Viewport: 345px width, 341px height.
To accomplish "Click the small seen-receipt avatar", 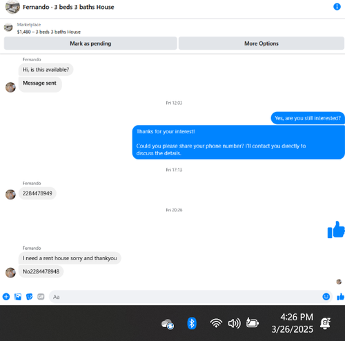I will [x=339, y=282].
